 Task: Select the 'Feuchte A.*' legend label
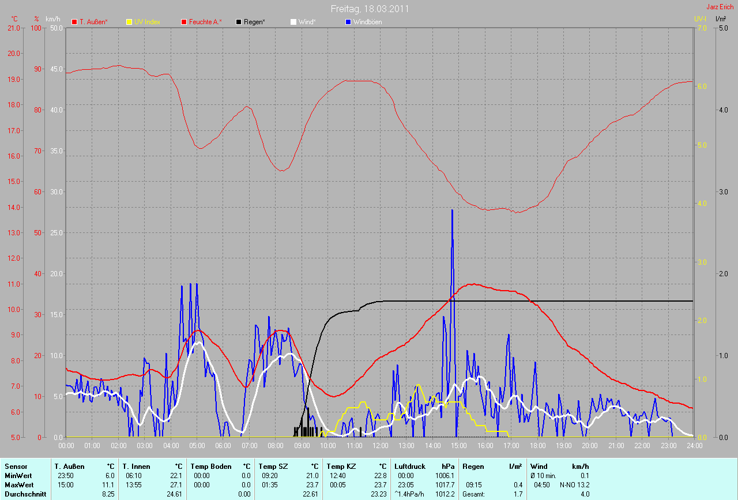click(205, 22)
